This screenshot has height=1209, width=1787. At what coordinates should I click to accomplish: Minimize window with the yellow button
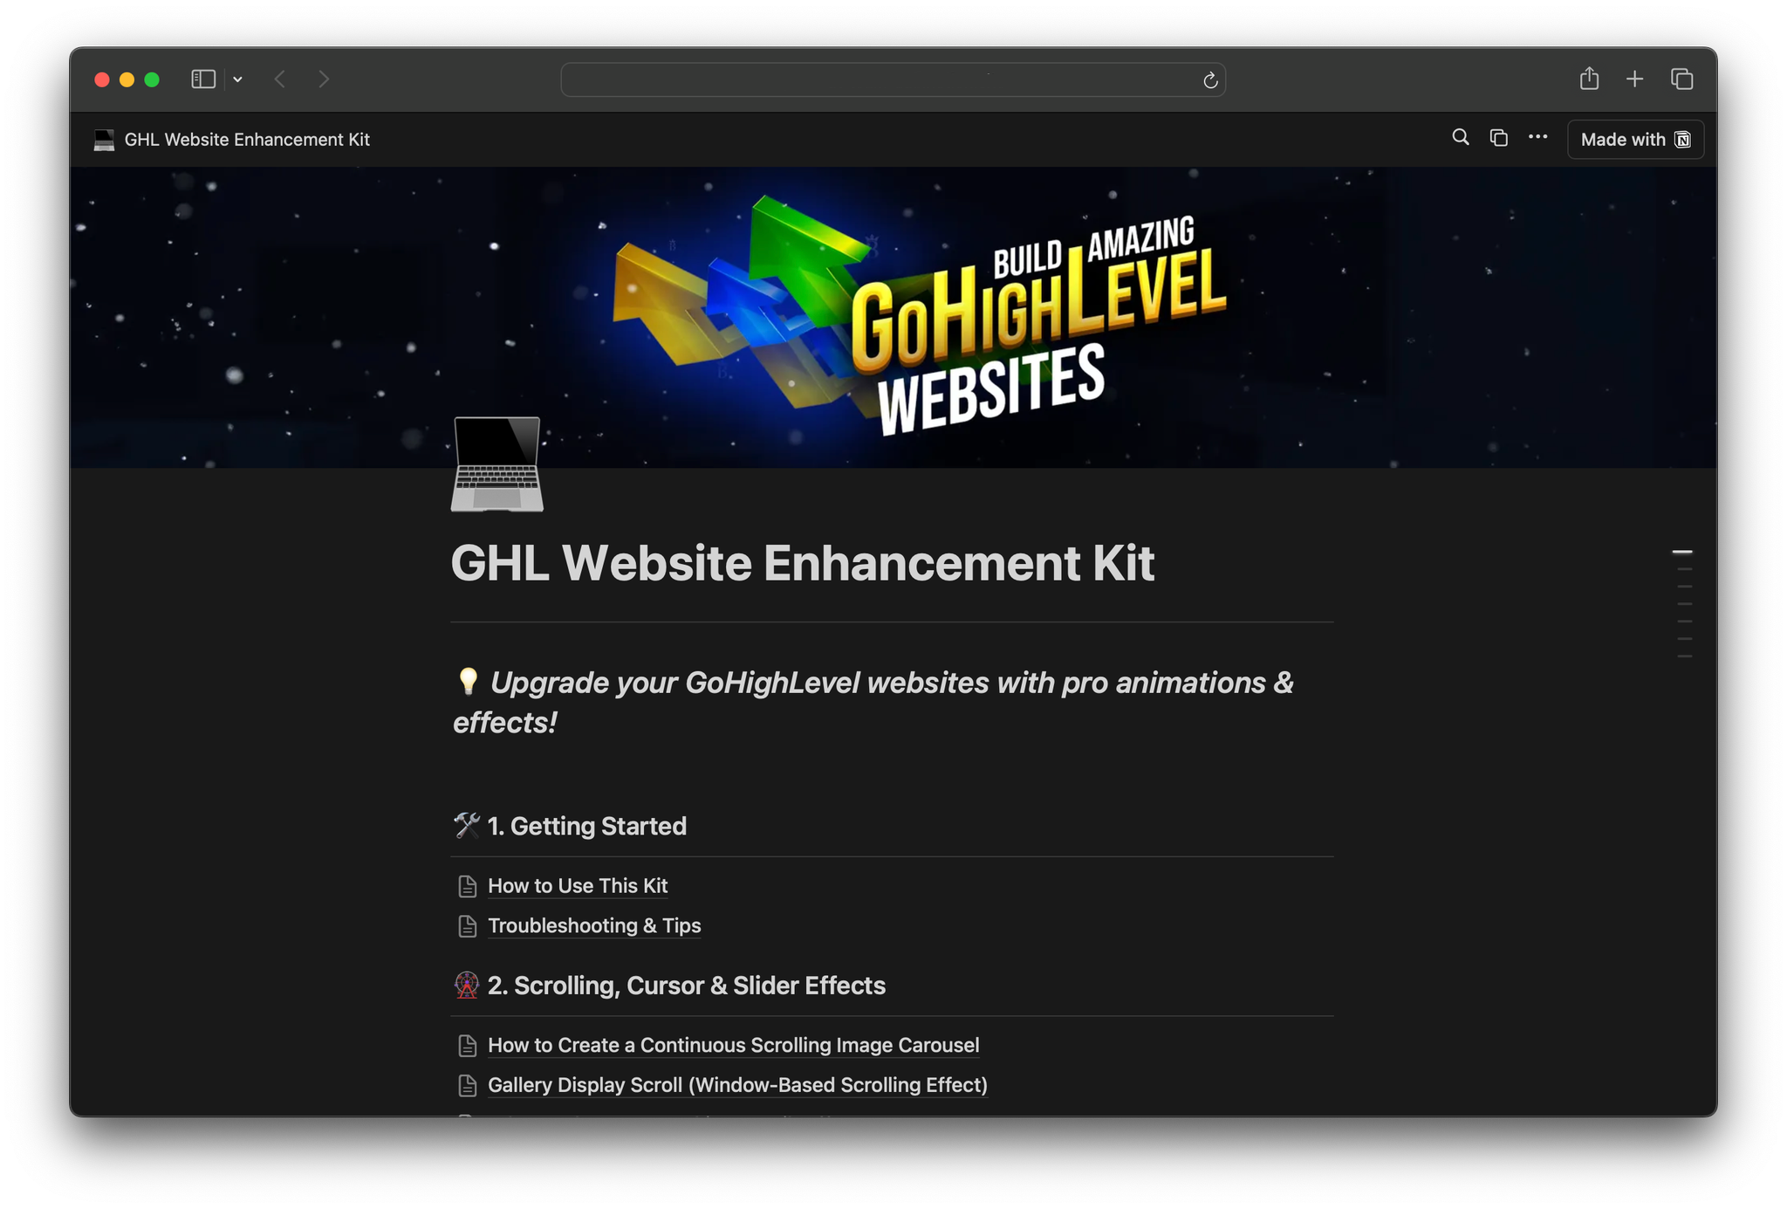pos(127,79)
